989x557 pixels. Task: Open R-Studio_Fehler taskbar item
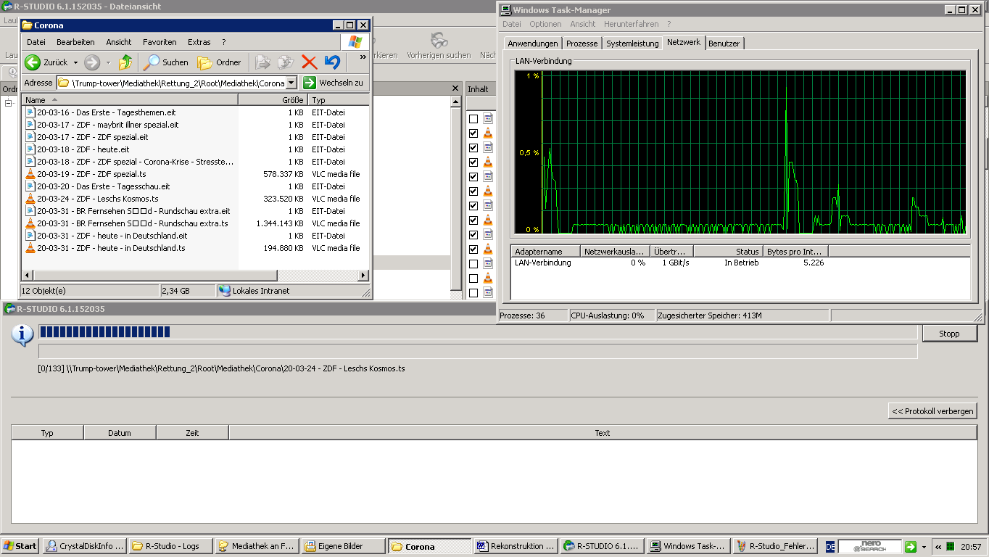click(x=775, y=546)
